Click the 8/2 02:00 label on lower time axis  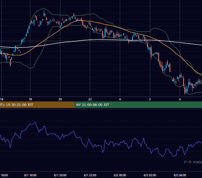click(150, 175)
